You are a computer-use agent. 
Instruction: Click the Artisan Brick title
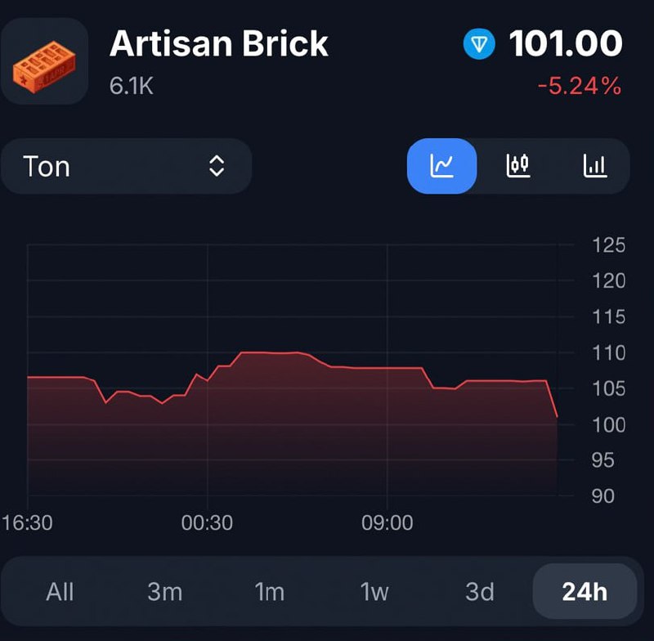click(219, 44)
